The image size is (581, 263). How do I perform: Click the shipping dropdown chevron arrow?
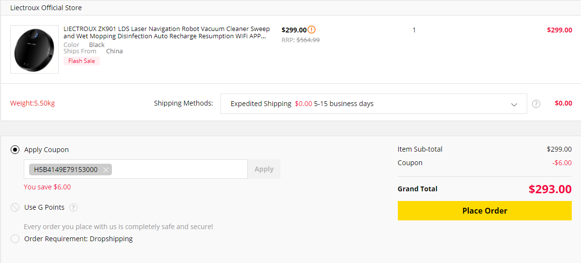[514, 104]
